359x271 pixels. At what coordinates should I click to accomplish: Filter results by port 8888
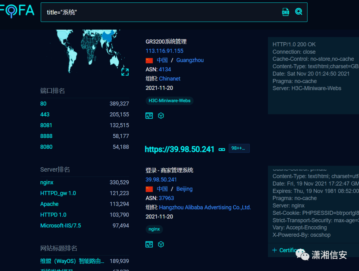pyautogui.click(x=47, y=136)
